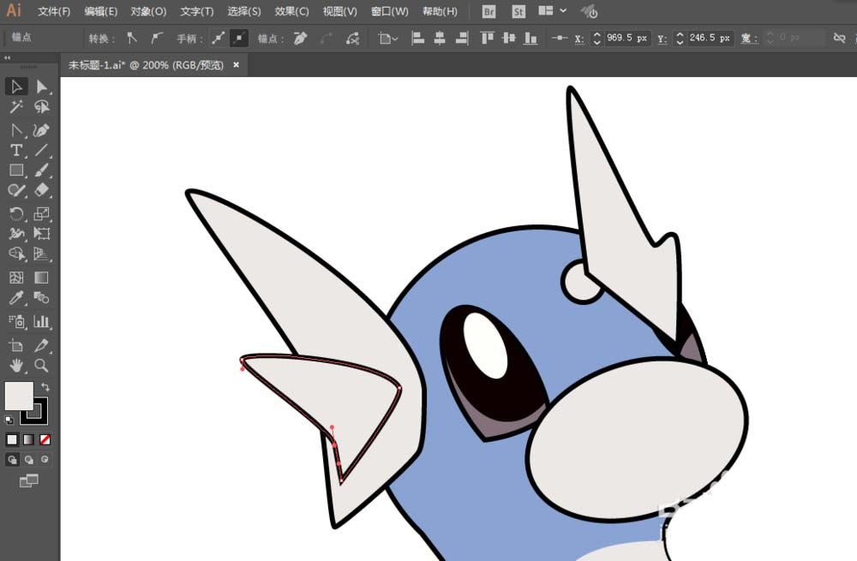Image resolution: width=857 pixels, height=561 pixels.
Task: Click the Fill color swatch
Action: pos(19,396)
